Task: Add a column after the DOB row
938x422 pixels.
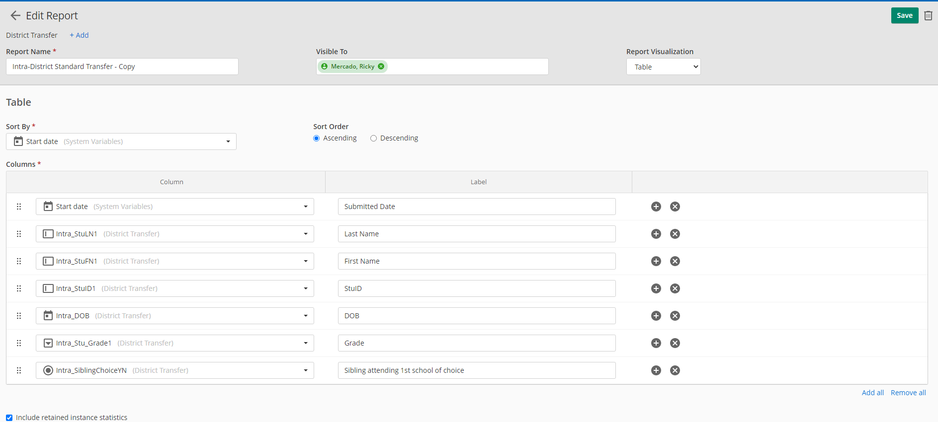Action: click(x=656, y=316)
